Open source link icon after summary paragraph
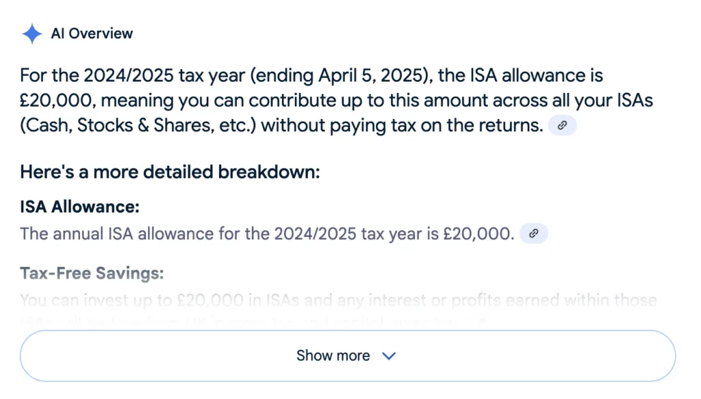The width and height of the screenshot is (701, 399). (x=562, y=125)
